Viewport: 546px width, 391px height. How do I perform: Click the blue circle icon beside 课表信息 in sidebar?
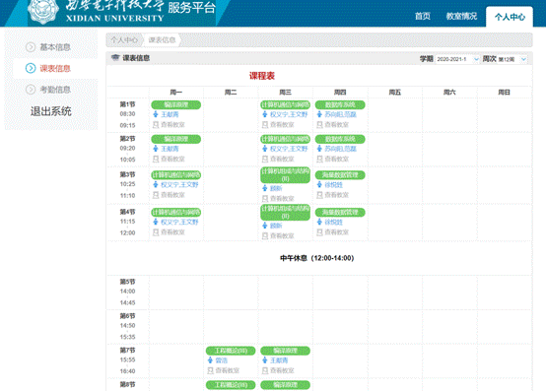click(31, 68)
